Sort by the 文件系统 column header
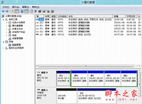 coord(62,16)
